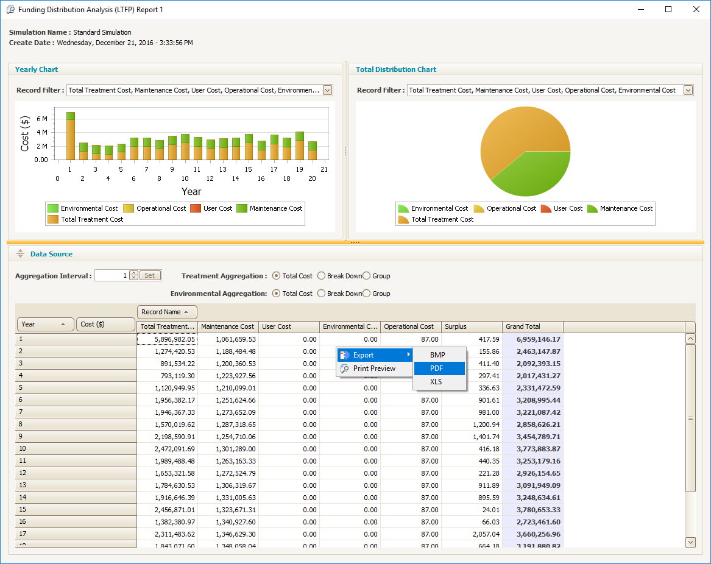Image resolution: width=711 pixels, height=564 pixels.
Task: Click Maintenance Cost pie legend icon
Action: 592,208
